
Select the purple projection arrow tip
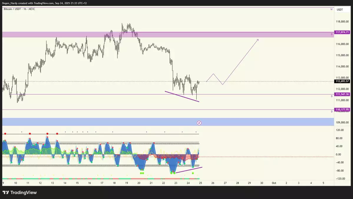coord(258,39)
